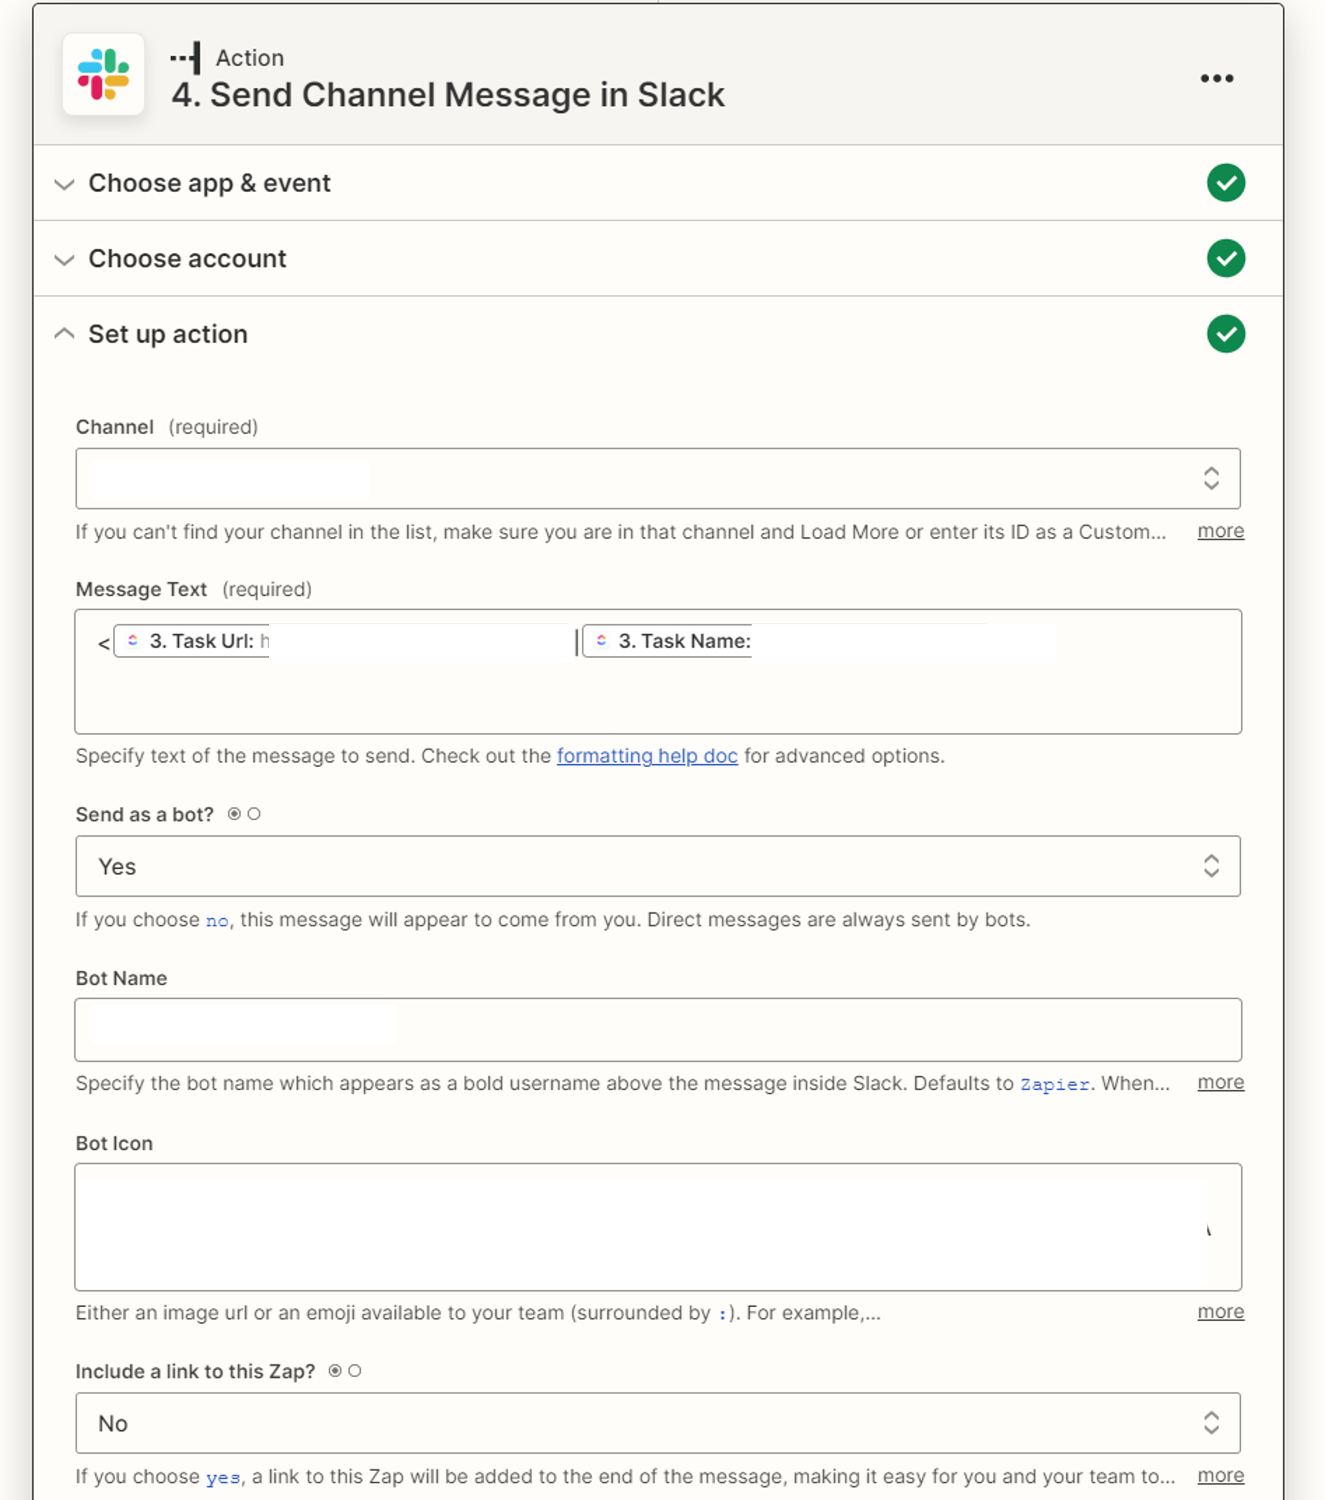Click more link under Channel description
Image resolution: width=1325 pixels, height=1500 pixels.
point(1220,530)
